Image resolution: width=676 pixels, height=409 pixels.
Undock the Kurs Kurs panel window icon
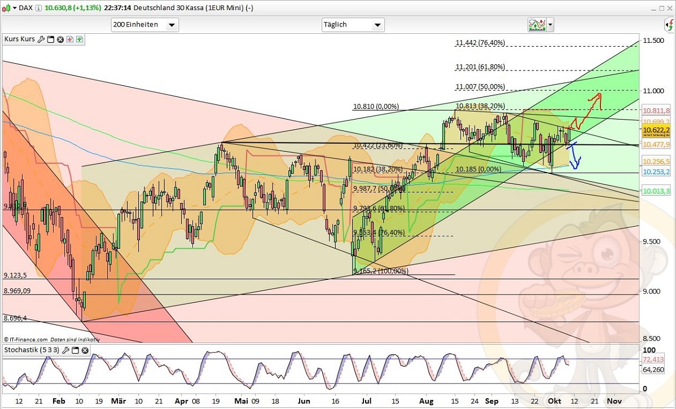[50, 39]
